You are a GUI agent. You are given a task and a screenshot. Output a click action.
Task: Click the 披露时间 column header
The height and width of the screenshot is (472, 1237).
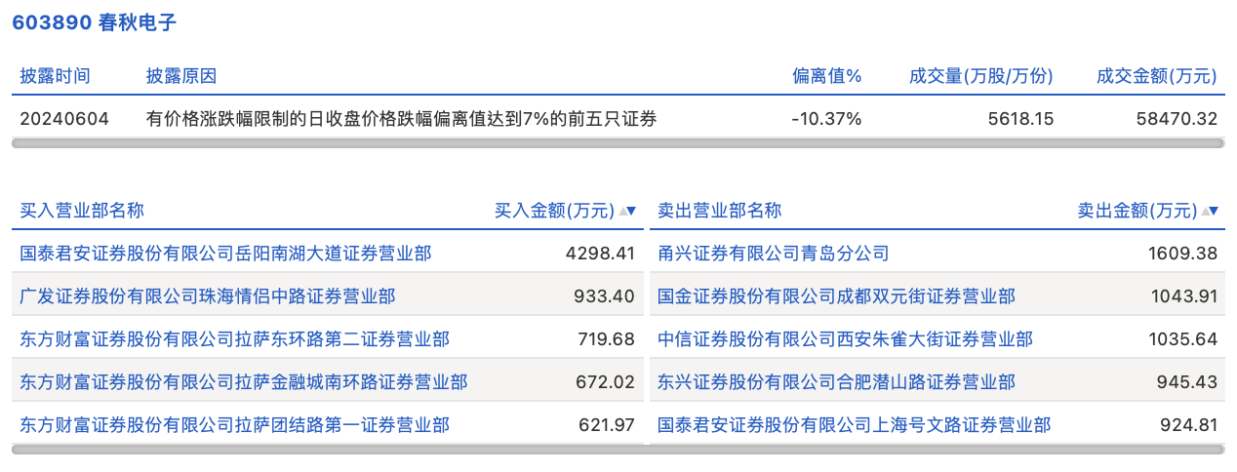(55, 76)
